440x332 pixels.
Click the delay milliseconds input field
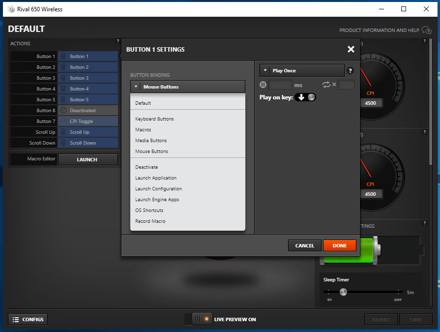click(x=280, y=85)
